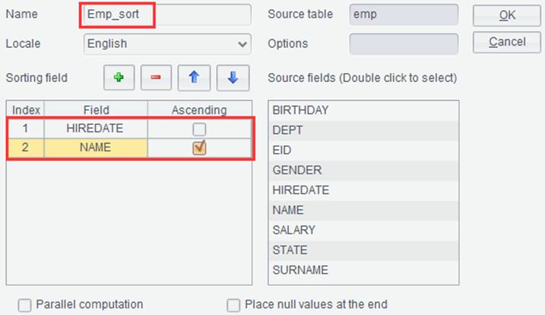545x315 pixels.
Task: Move sorting field down with blue arrow
Action: [x=233, y=78]
